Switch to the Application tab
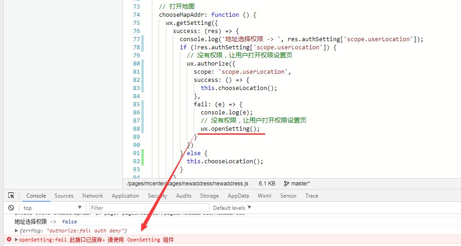This screenshot has width=461, height=246. (x=125, y=195)
